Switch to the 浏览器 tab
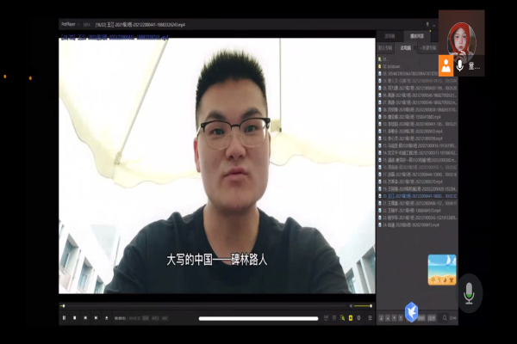Screen dimensions: 517x344 [390, 37]
